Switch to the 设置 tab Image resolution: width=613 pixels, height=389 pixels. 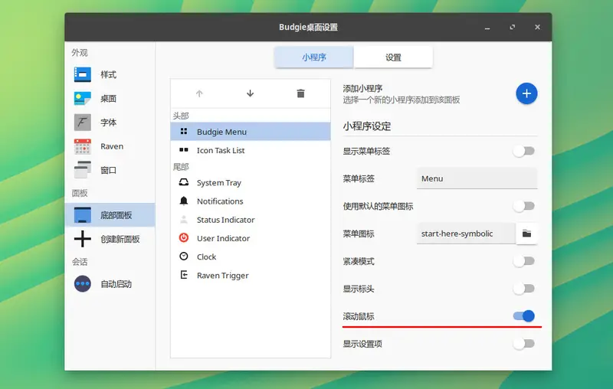(393, 57)
